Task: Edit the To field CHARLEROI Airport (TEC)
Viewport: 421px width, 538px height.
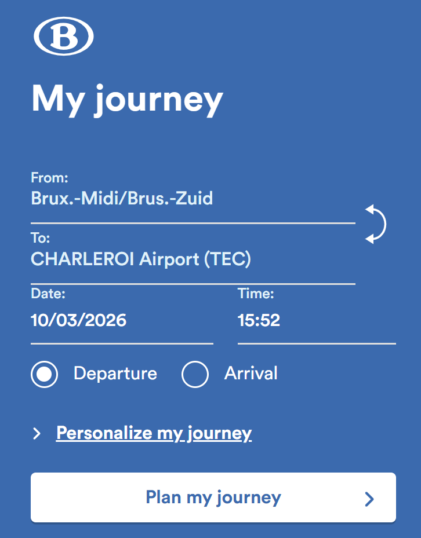Action: click(140, 259)
